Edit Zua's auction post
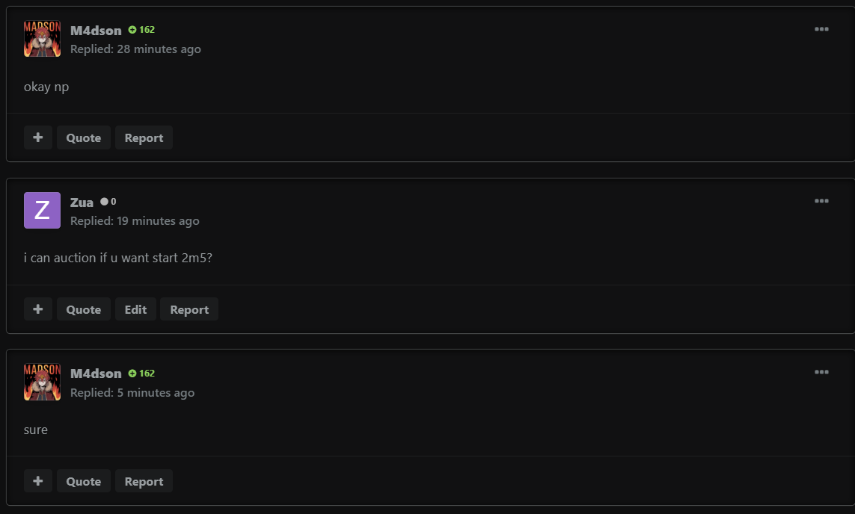The width and height of the screenshot is (855, 514). pos(135,309)
